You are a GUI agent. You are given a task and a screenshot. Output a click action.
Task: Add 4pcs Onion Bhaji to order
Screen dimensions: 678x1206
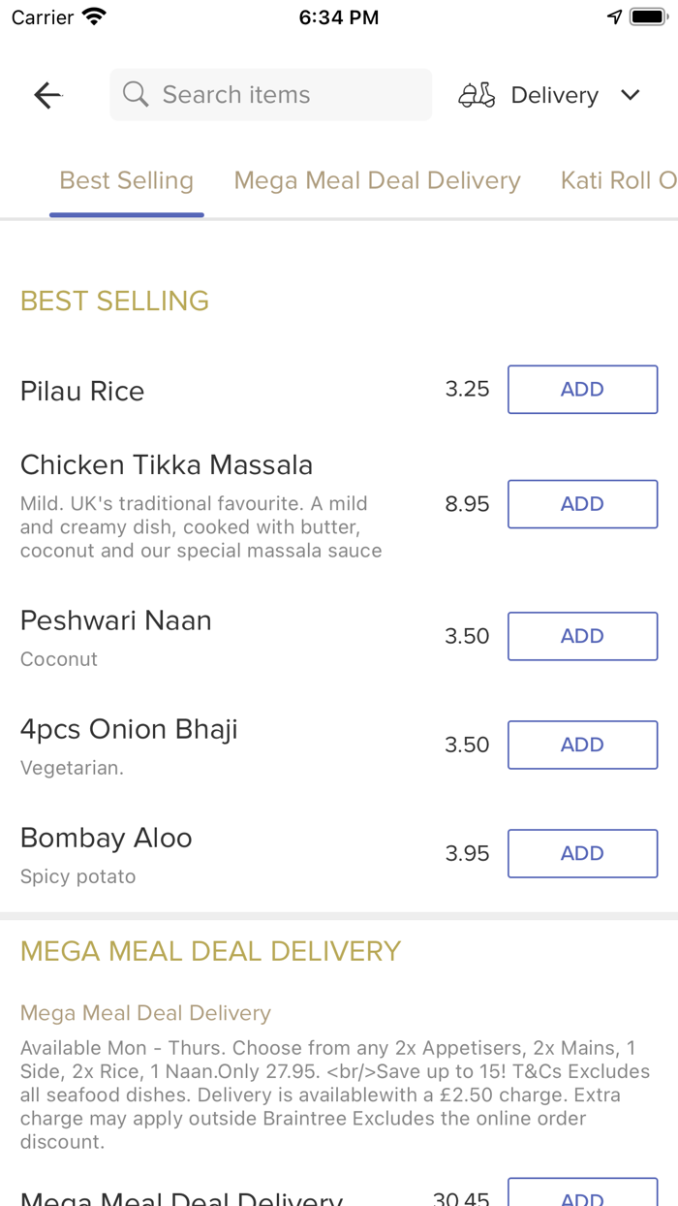click(582, 745)
